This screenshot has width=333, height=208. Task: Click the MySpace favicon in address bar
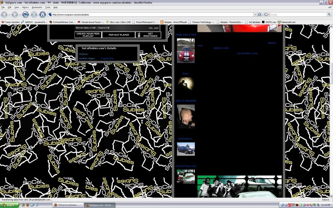pyautogui.click(x=50, y=14)
